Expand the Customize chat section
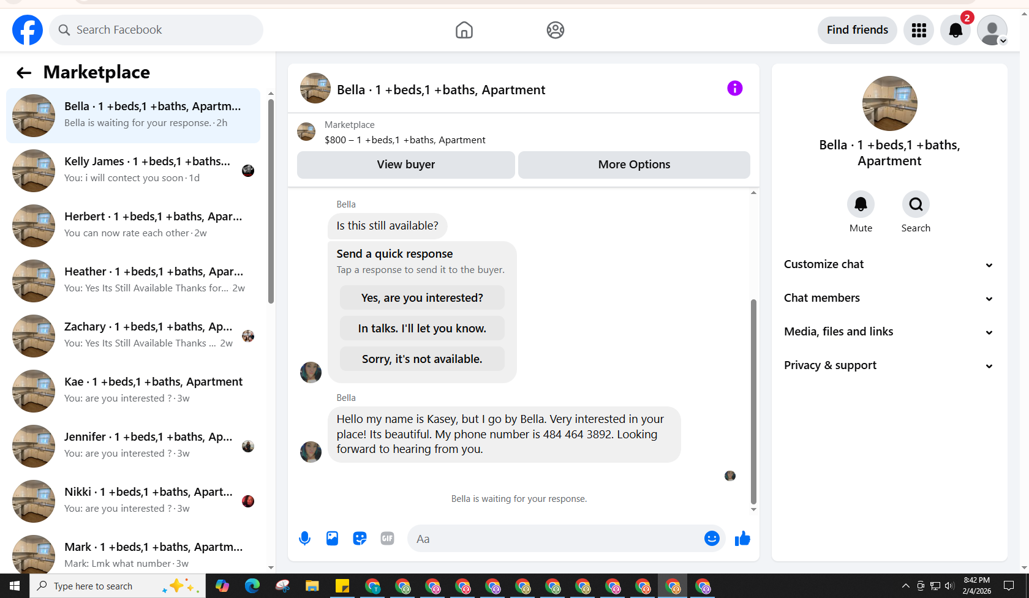The height and width of the screenshot is (598, 1029). [889, 264]
